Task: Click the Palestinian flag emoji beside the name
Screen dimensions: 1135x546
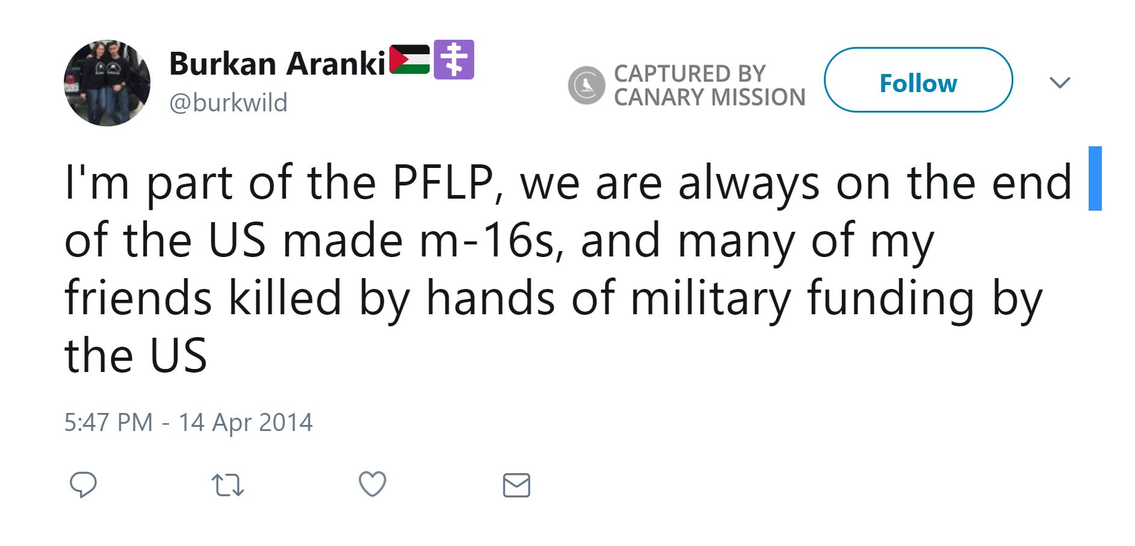Action: click(410, 60)
